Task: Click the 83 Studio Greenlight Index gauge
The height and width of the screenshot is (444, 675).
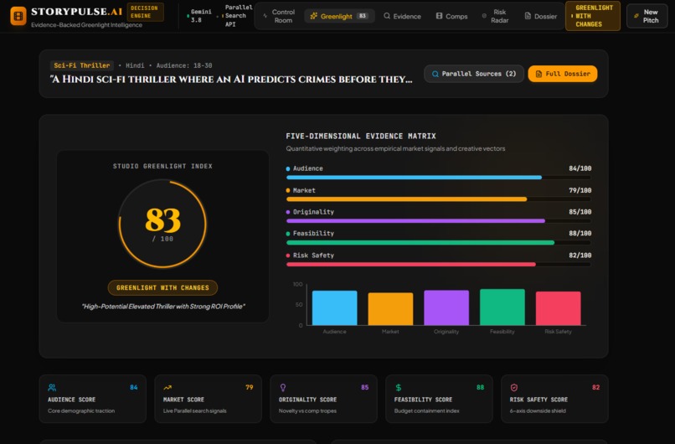Action: (x=162, y=224)
